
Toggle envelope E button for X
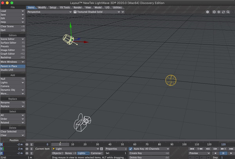click(31, 145)
